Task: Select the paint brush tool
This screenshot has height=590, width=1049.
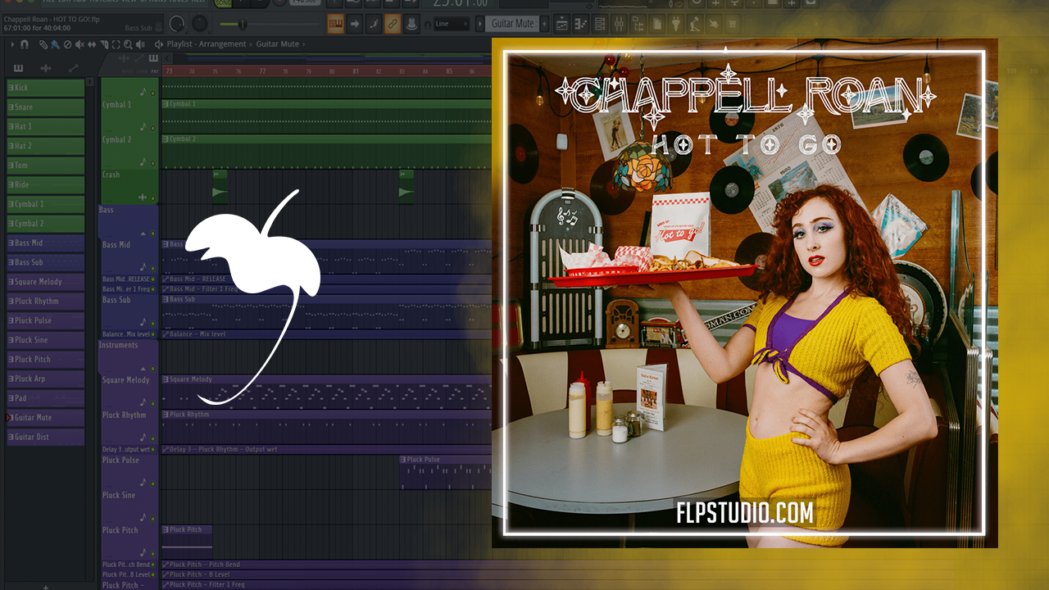Action: pyautogui.click(x=55, y=44)
